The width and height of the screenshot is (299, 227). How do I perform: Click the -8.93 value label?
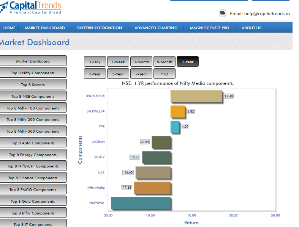click(145, 142)
